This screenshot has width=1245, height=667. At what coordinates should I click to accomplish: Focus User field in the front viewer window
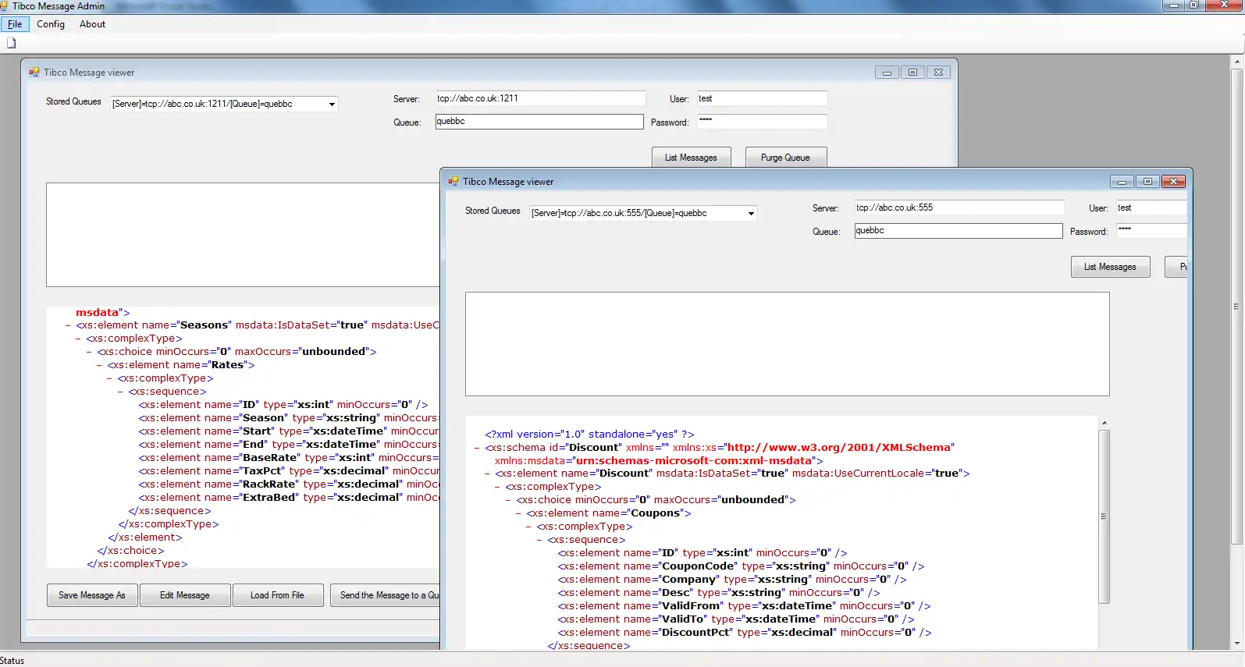point(1151,208)
